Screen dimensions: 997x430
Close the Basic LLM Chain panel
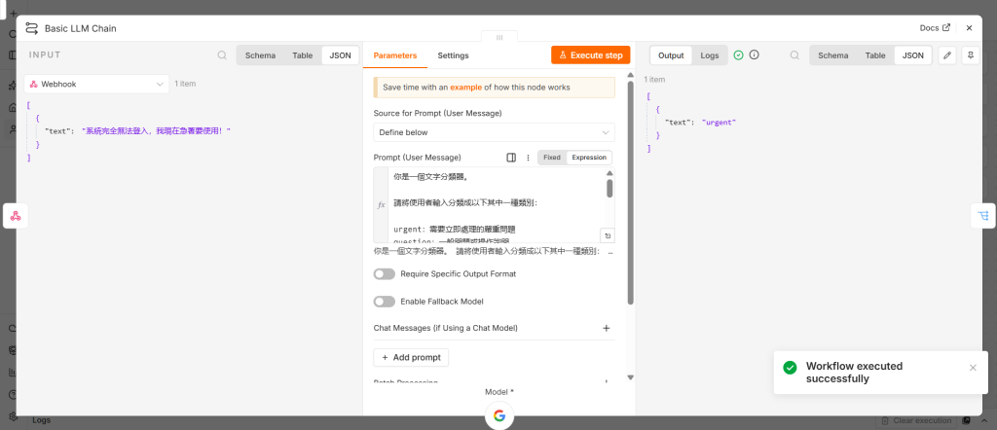(x=969, y=28)
